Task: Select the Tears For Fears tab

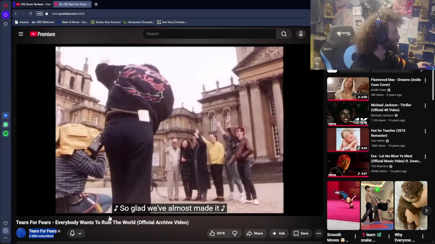Action: [73, 4]
